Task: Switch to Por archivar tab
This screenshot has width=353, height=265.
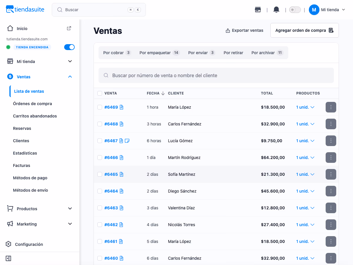Action: coord(267,53)
